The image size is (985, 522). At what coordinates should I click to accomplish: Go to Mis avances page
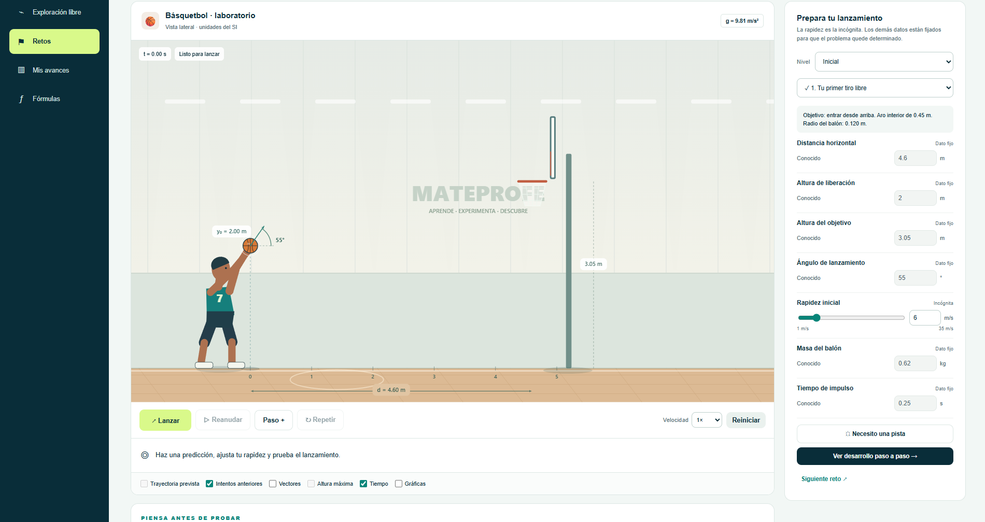54,70
